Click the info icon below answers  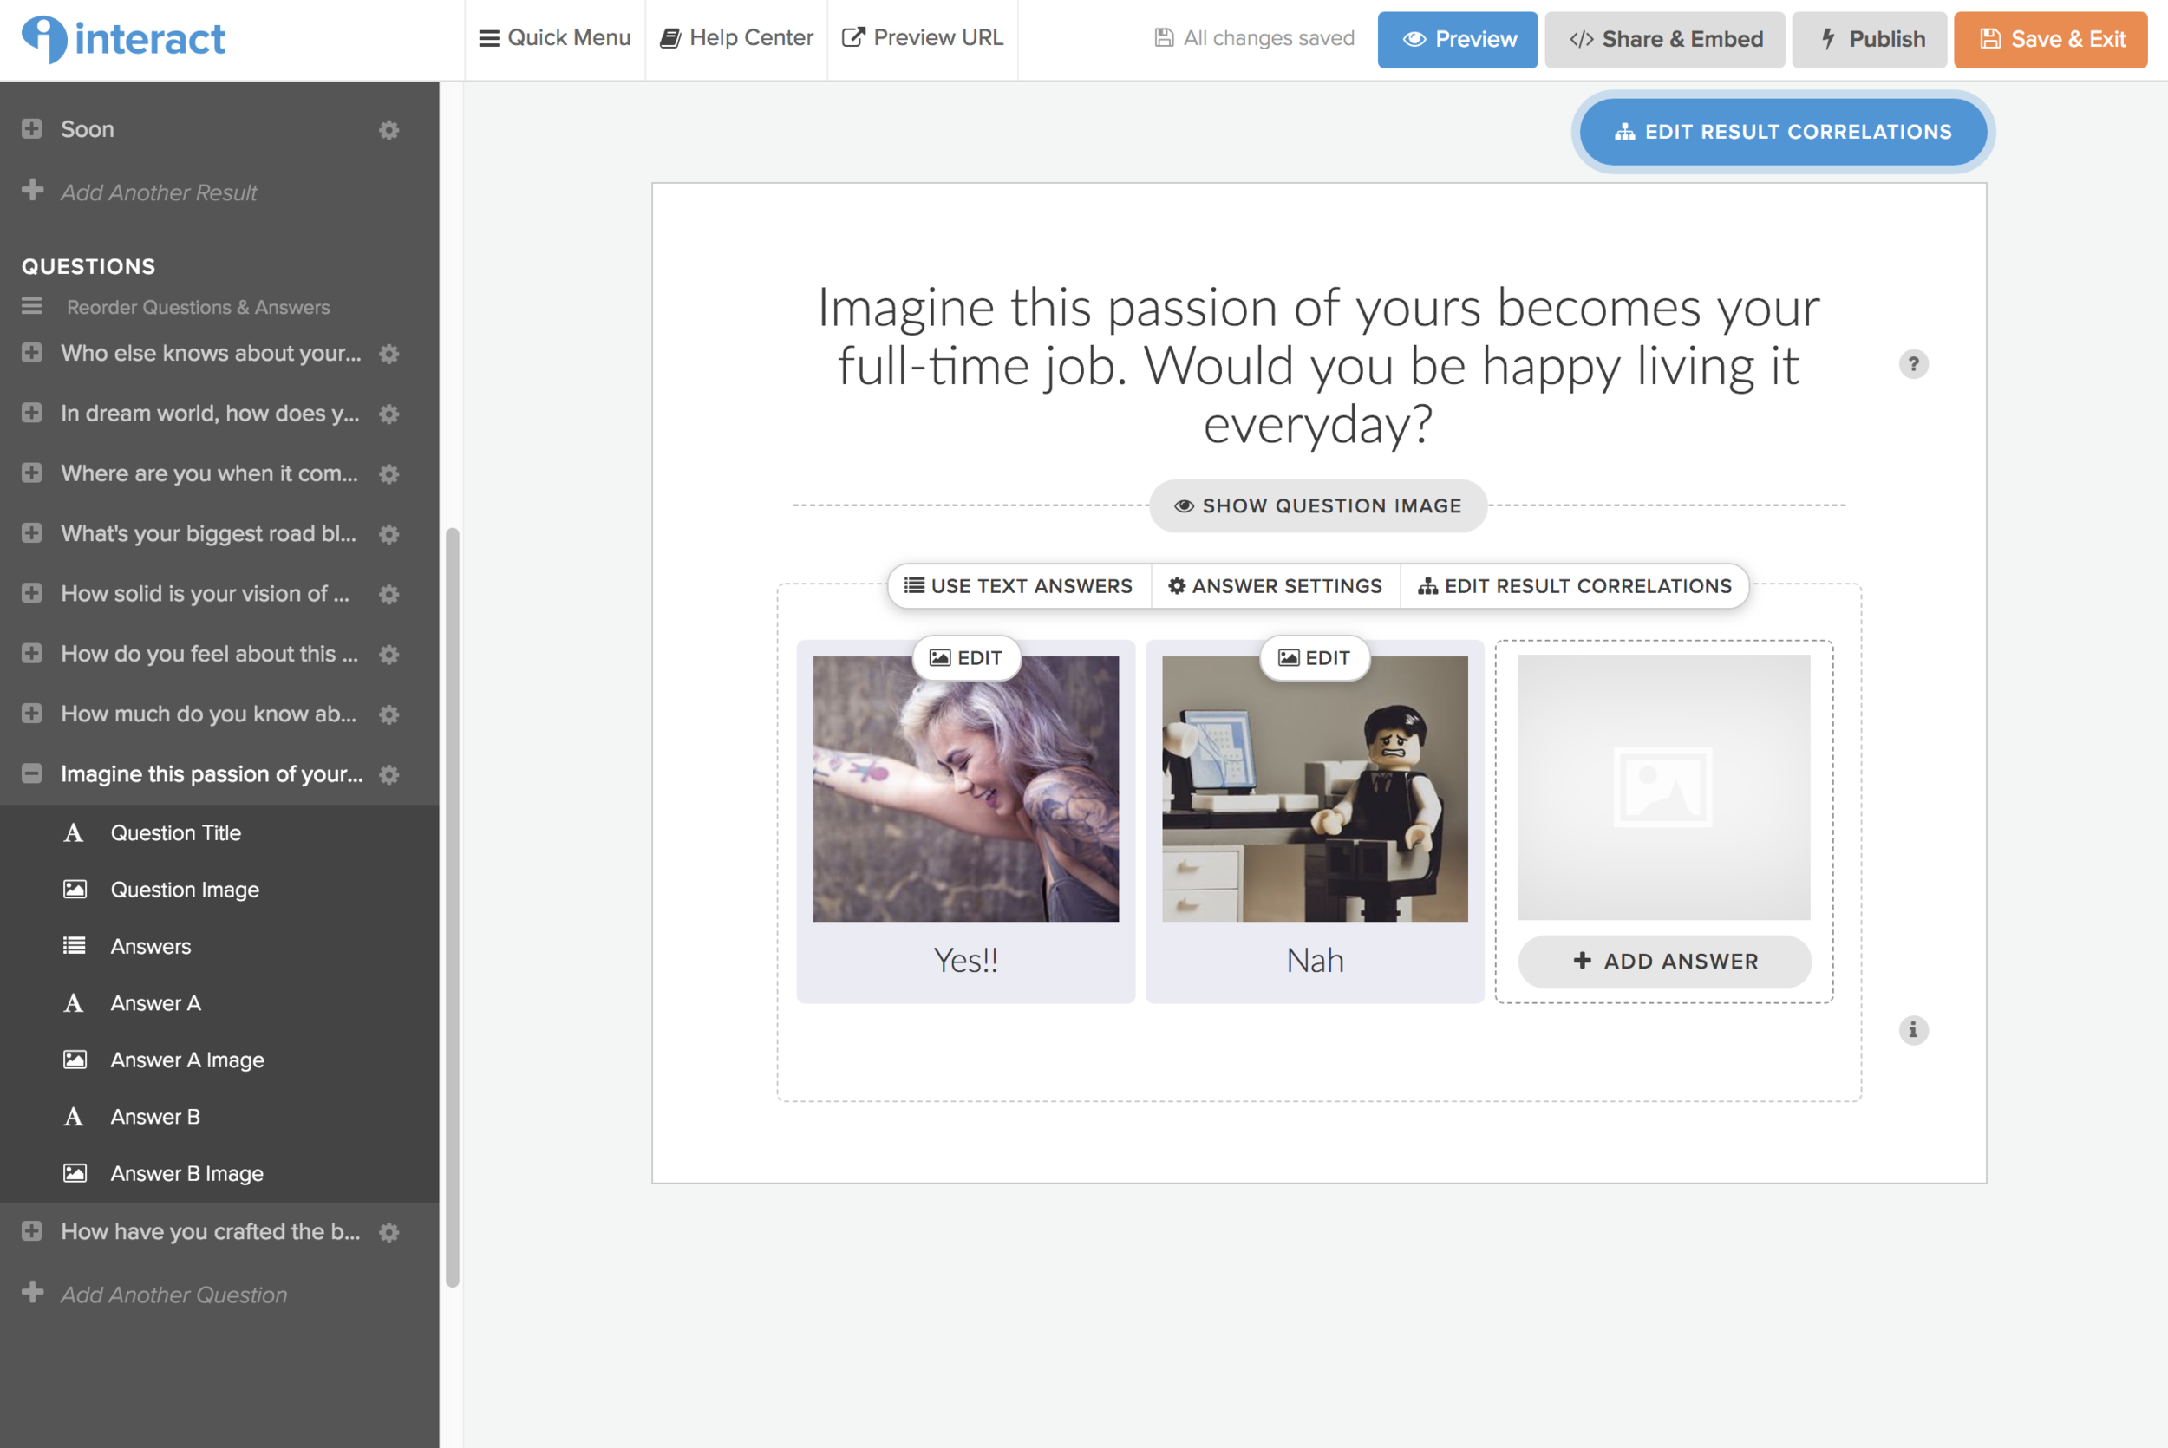1913,1030
